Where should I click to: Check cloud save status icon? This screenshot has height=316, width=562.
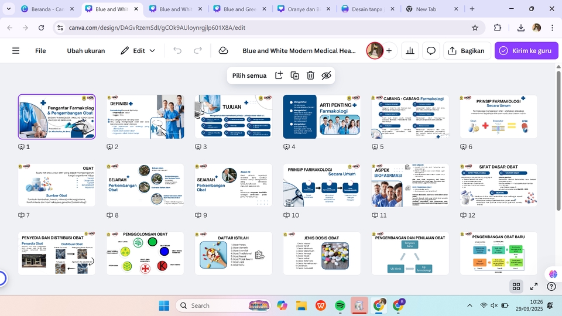pyautogui.click(x=223, y=50)
